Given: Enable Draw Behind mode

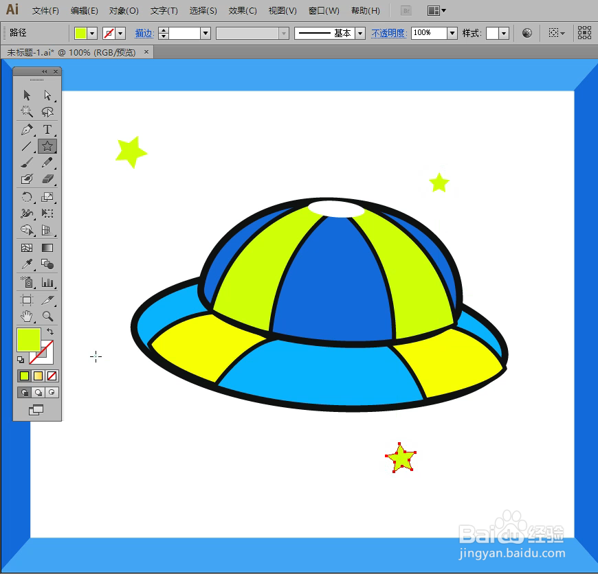Looking at the screenshot, I should [38, 392].
